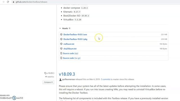This screenshot has height=101, width=180.
Task: Click the 235 MB file size text
Action: 164,39
